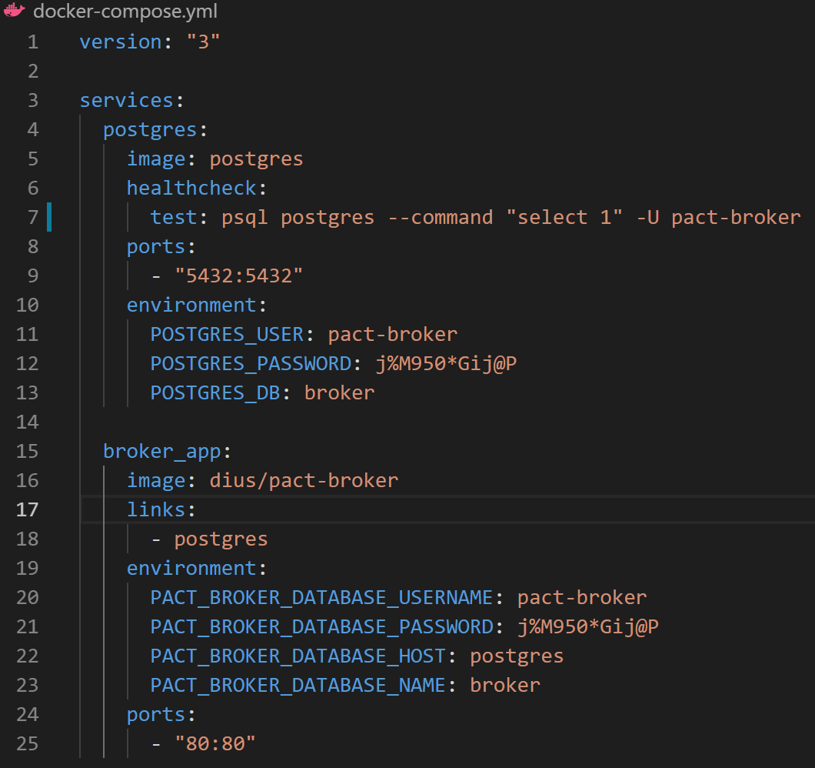Screen dimensions: 815x768
Task: Click the password value on line 21
Action: 588,626
